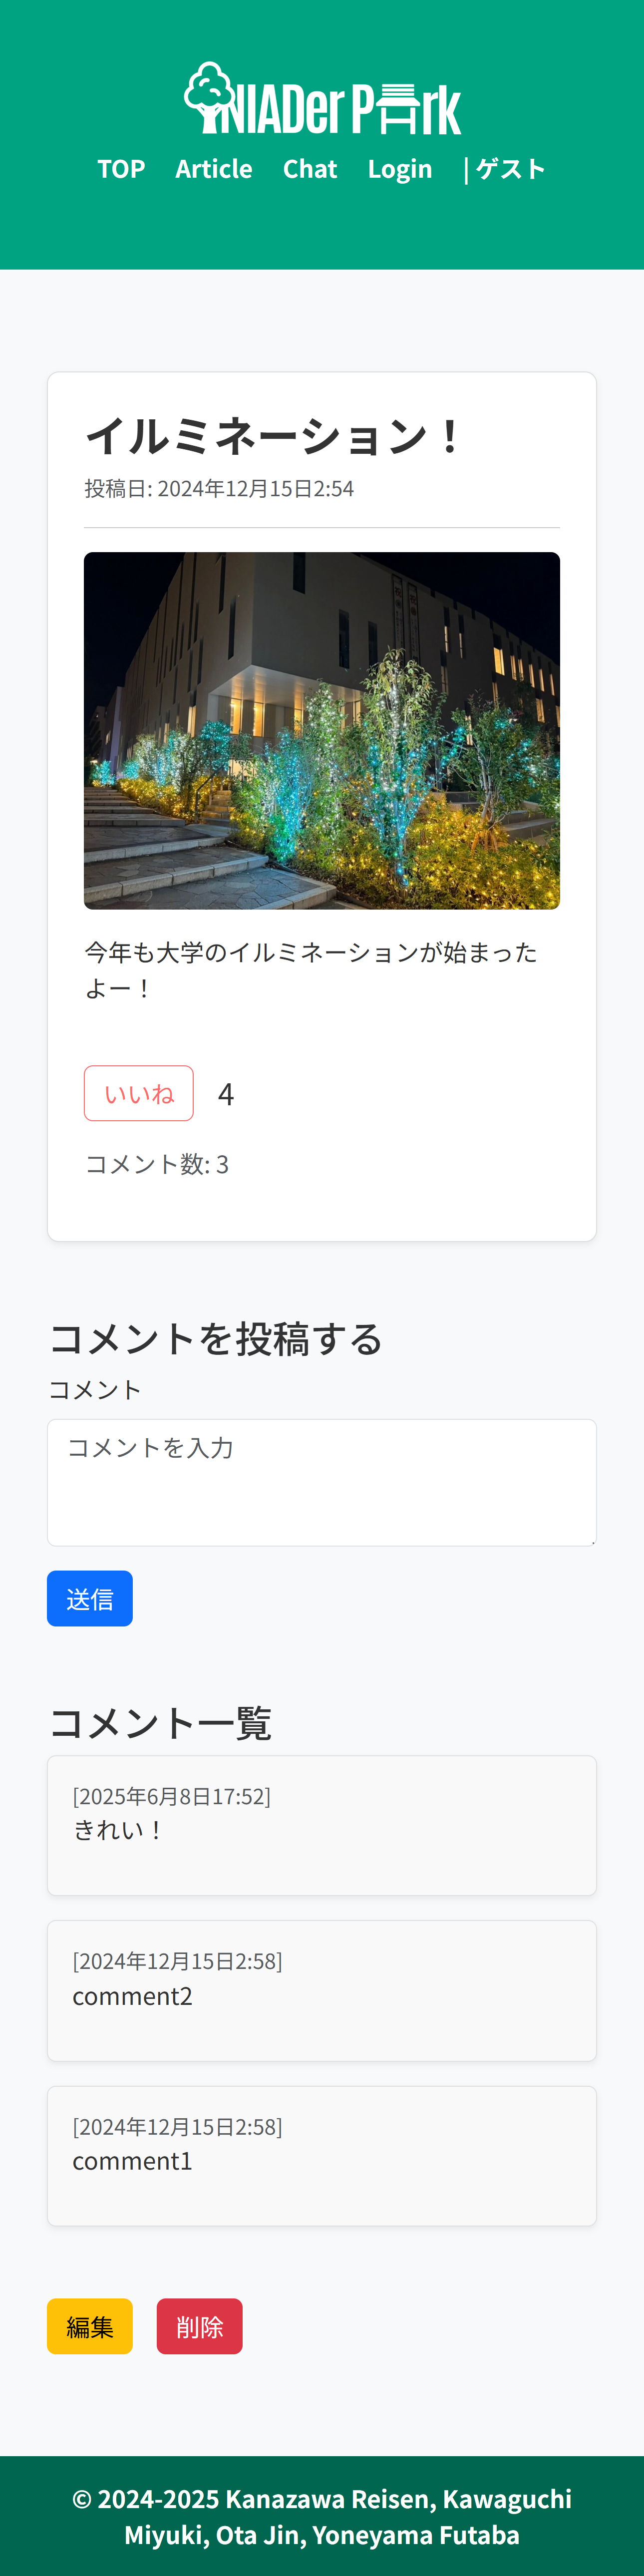Select the きれい！ comment card
Screen dimensions: 644x2576
click(x=322, y=1825)
